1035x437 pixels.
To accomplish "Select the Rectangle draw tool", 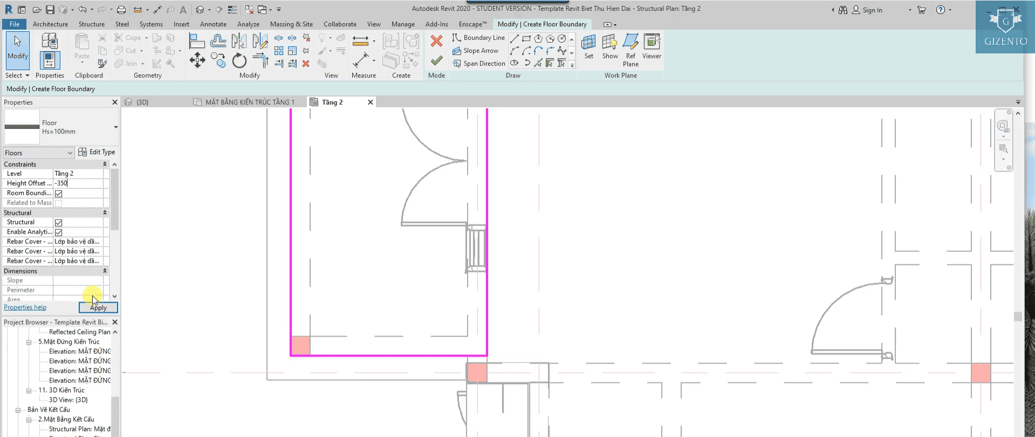I will click(526, 38).
